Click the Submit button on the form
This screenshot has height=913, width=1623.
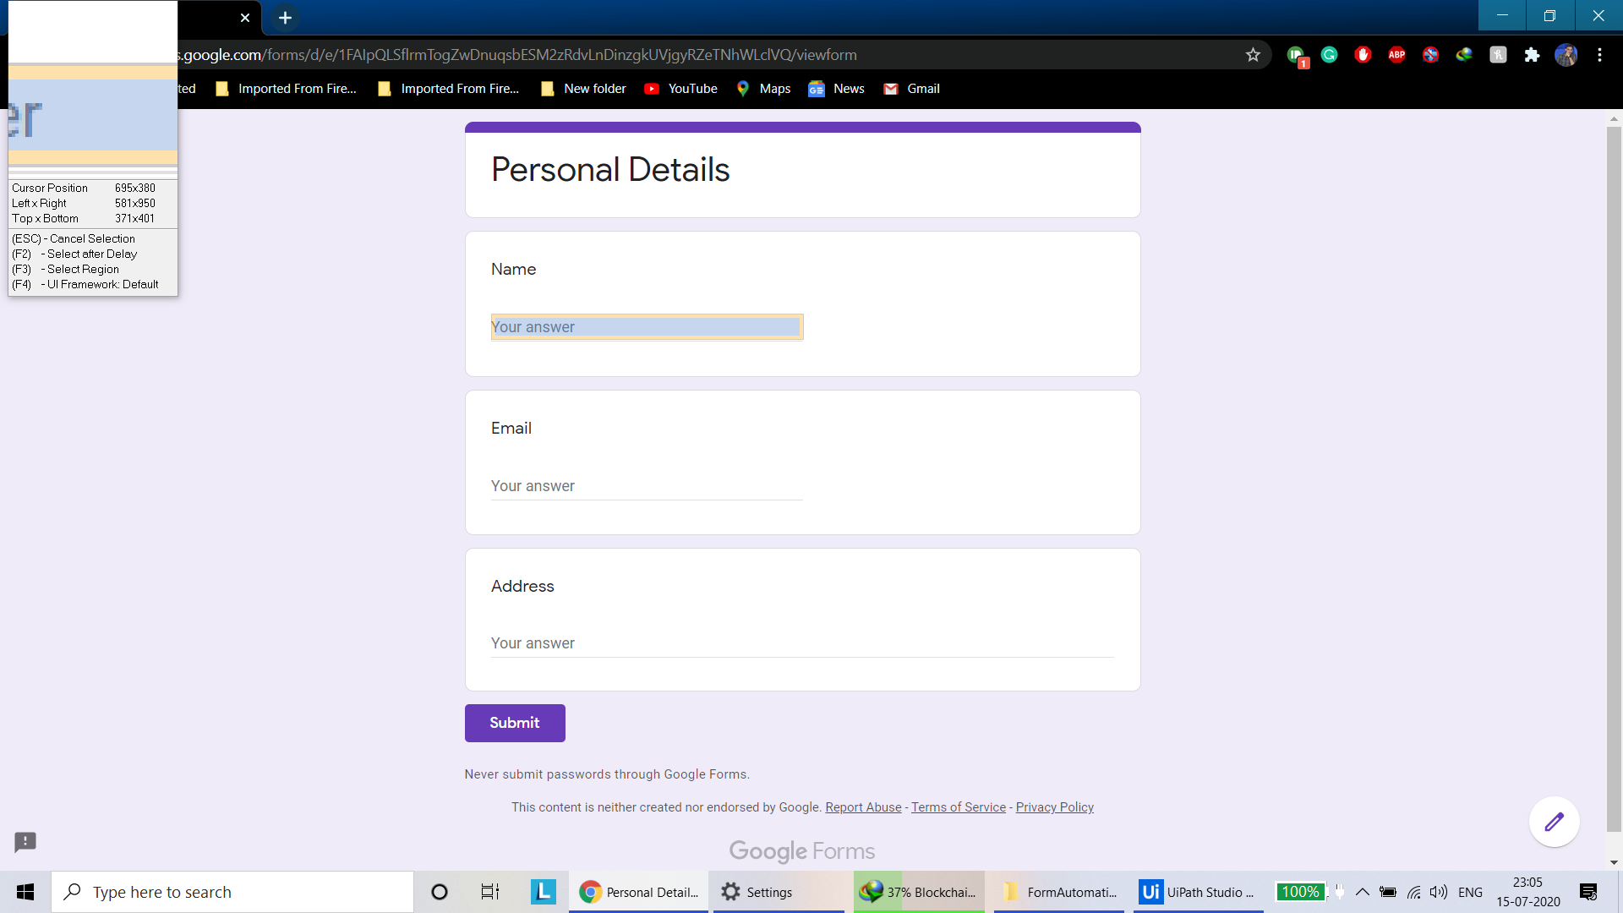[x=515, y=723]
